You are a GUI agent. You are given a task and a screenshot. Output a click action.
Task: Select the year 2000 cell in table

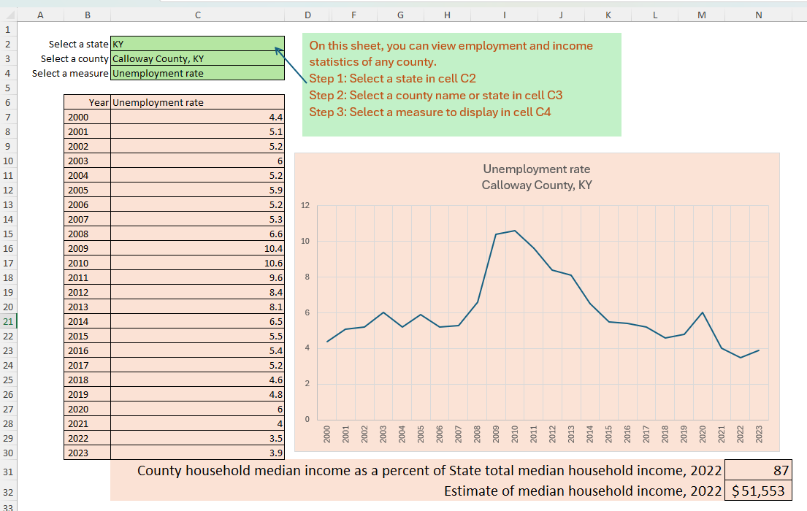click(x=87, y=117)
